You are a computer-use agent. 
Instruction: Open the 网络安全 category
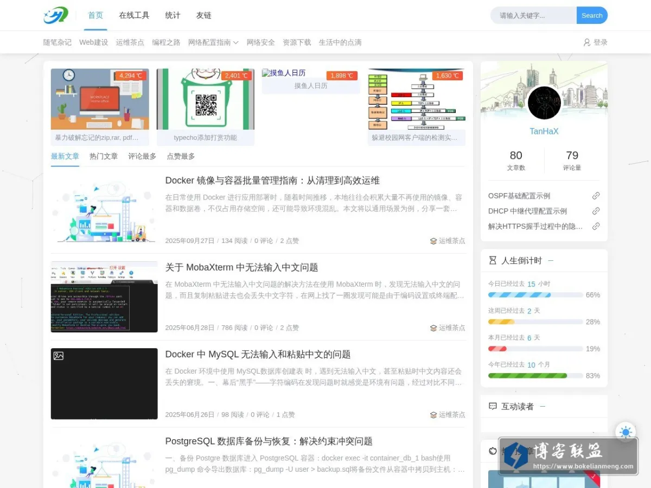click(260, 42)
